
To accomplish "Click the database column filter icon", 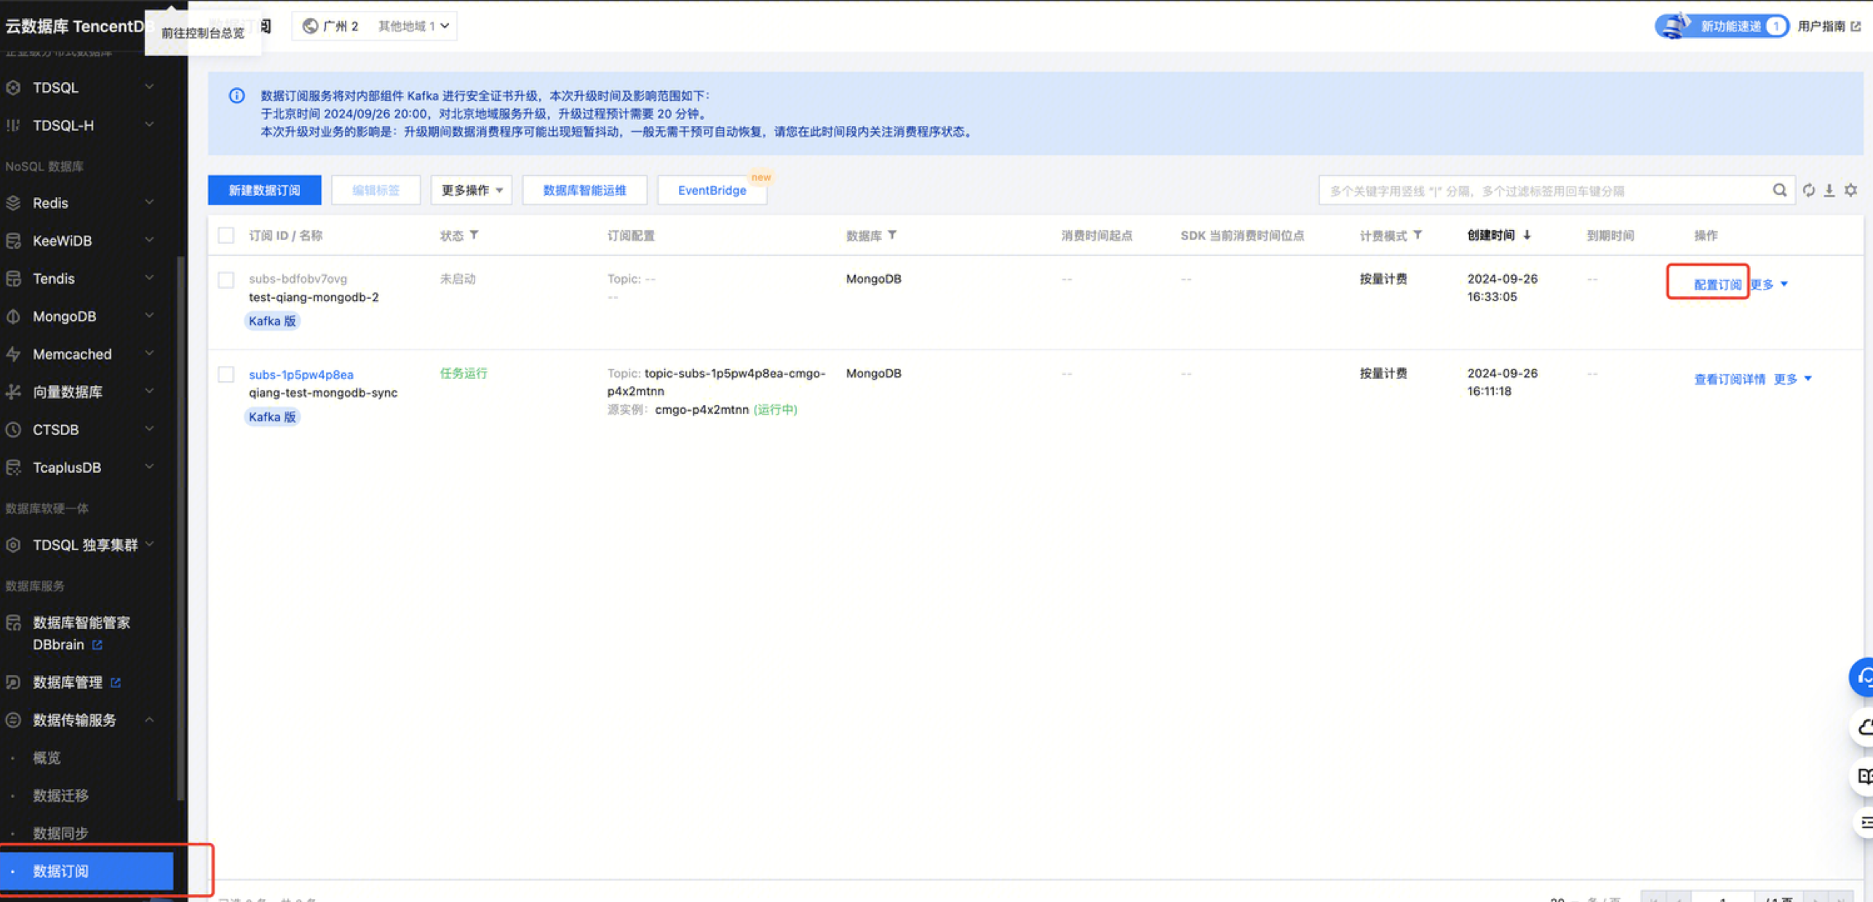I will coord(892,235).
